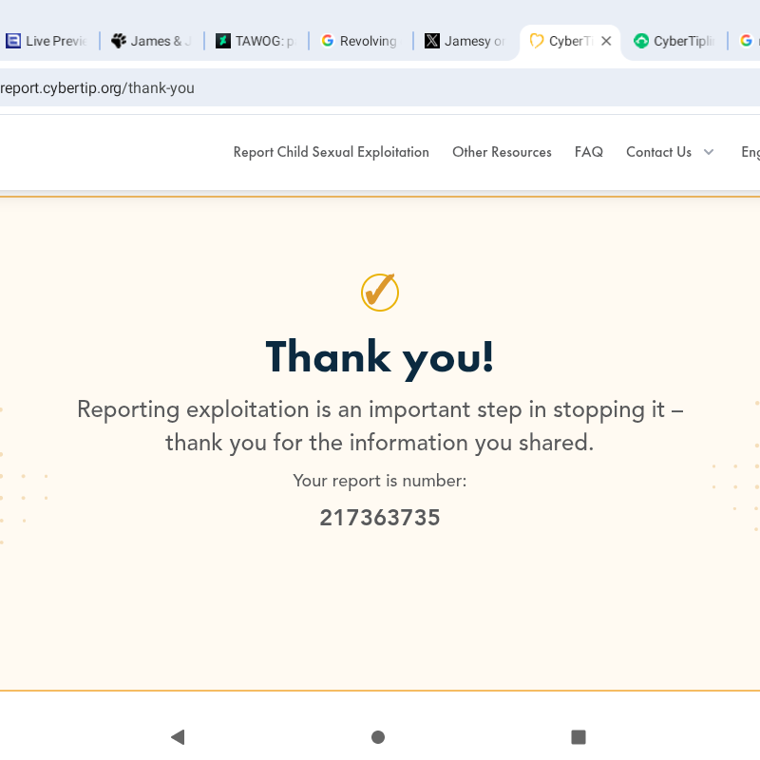The height and width of the screenshot is (760, 760).
Task: Click the Live Preview tab favicon
Action: coord(13,41)
